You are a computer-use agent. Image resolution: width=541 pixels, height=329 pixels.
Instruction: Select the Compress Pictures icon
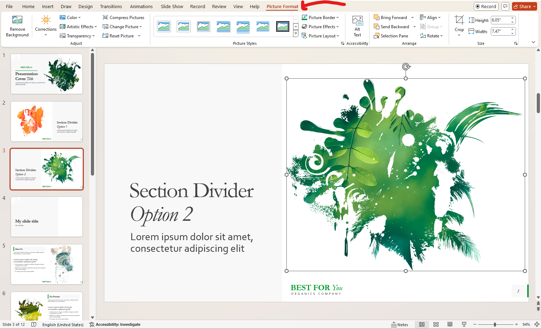pyautogui.click(x=123, y=17)
